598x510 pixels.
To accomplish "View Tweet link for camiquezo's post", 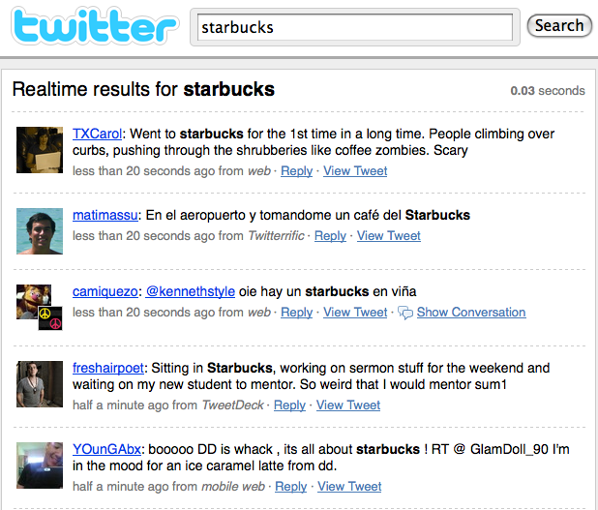I will pyautogui.click(x=355, y=312).
